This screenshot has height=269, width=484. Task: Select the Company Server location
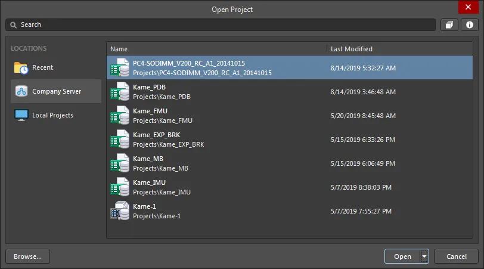click(56, 91)
